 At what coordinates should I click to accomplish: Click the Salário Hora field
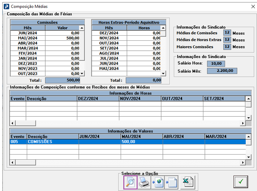(x=216, y=64)
